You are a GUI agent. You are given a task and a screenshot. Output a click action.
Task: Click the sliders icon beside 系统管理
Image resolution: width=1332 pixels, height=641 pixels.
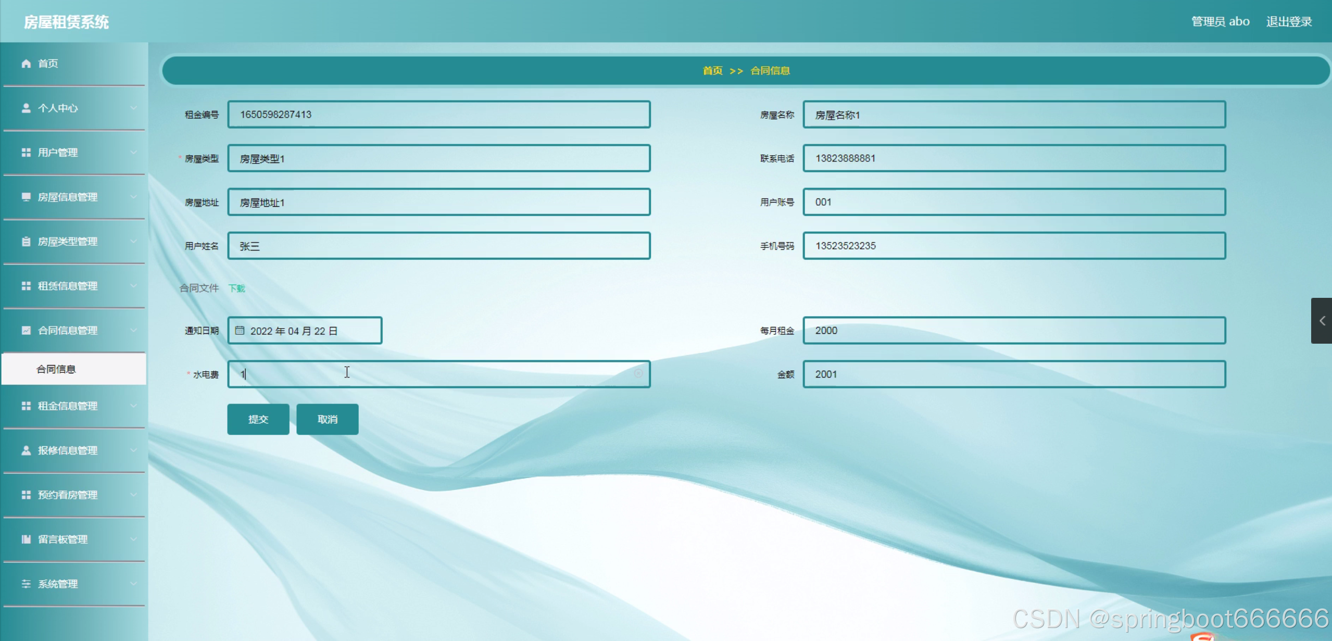(26, 584)
